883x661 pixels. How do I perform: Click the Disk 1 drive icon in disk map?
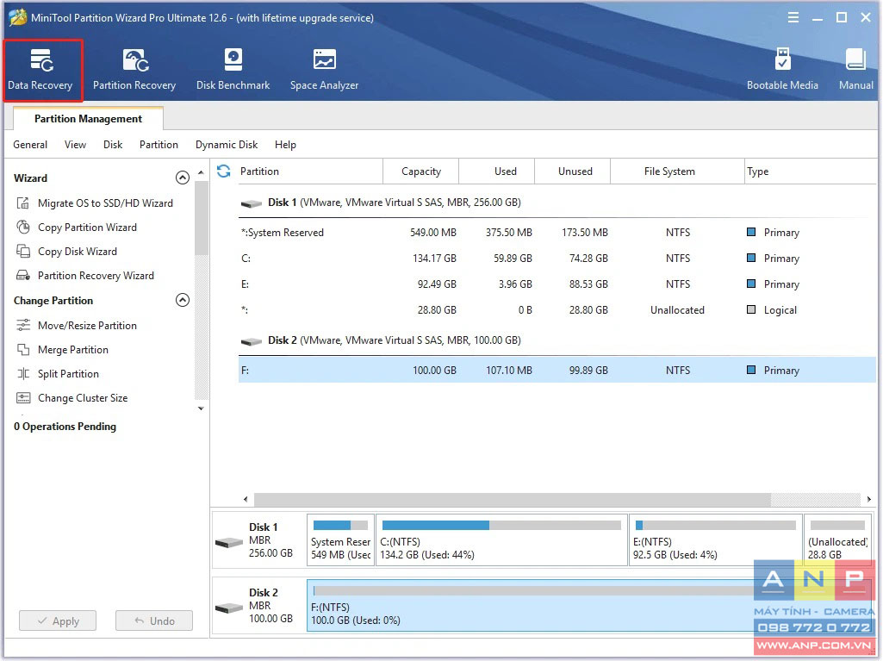click(x=229, y=543)
